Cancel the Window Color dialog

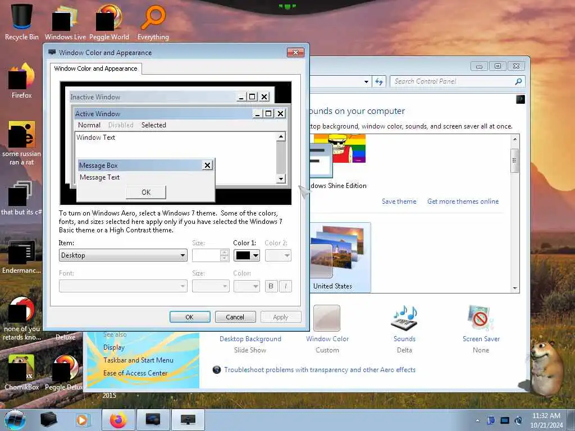235,317
